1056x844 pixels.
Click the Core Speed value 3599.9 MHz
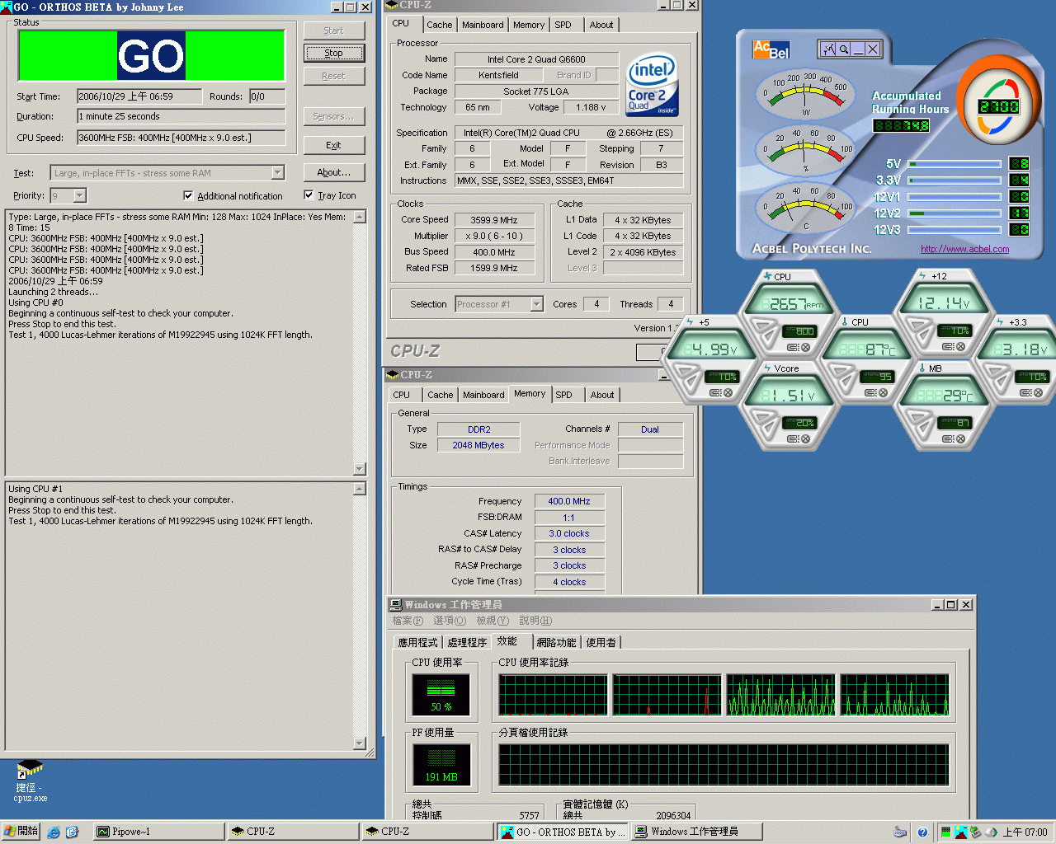pos(494,220)
